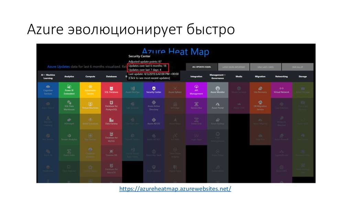Click the 'Azure Heat Map' page title
Viewport: 352px width, 198px height.
(175, 52)
